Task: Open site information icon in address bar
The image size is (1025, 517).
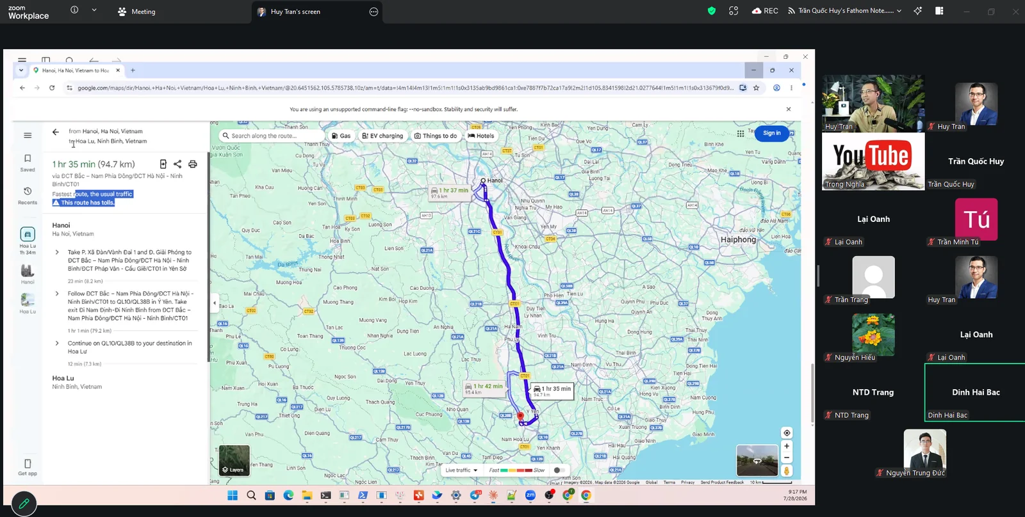Action: (69, 88)
